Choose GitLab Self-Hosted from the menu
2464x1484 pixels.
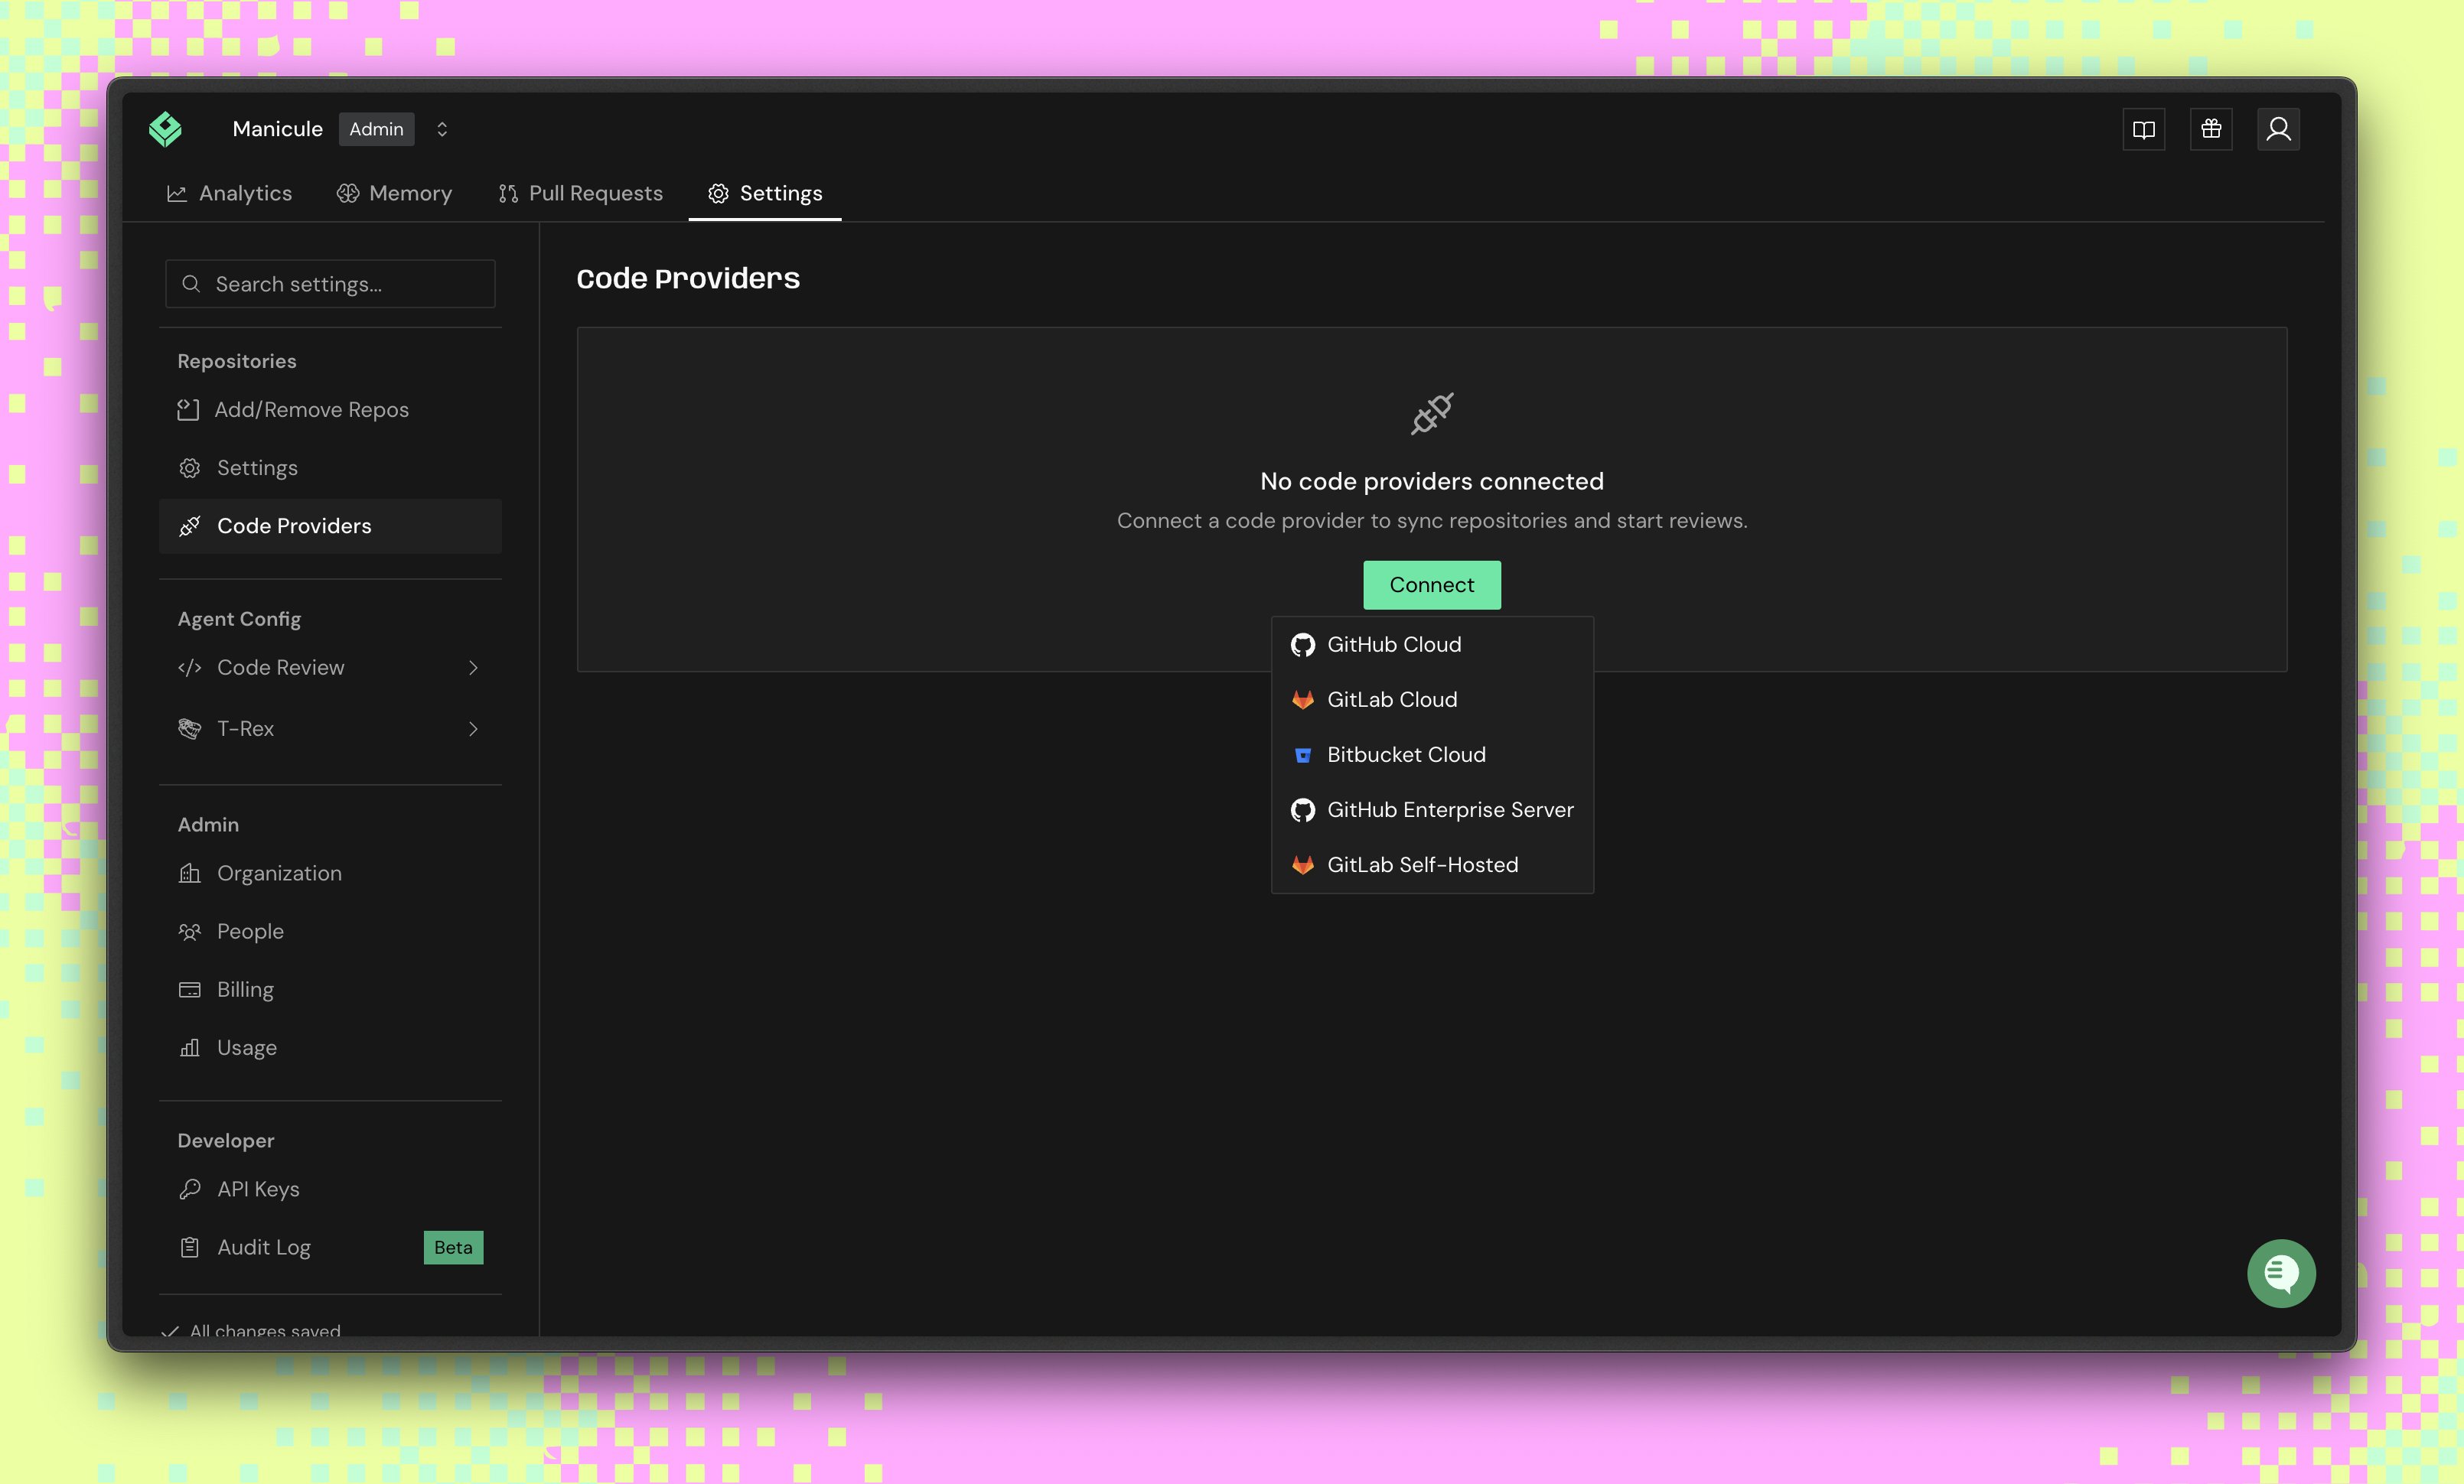coord(1432,864)
